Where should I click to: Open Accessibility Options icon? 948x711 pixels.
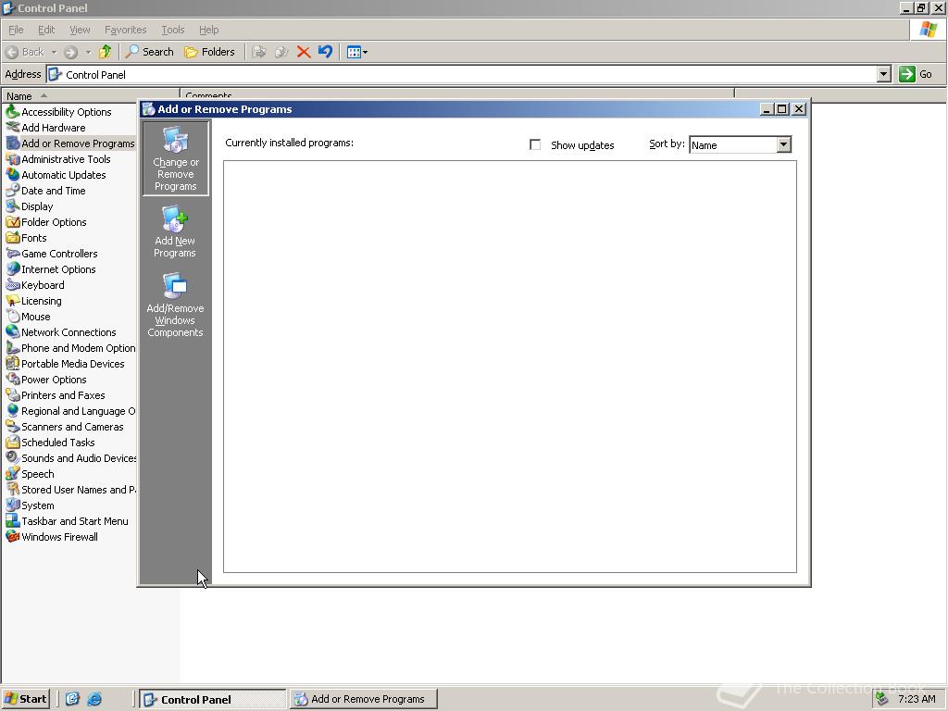[x=13, y=111]
